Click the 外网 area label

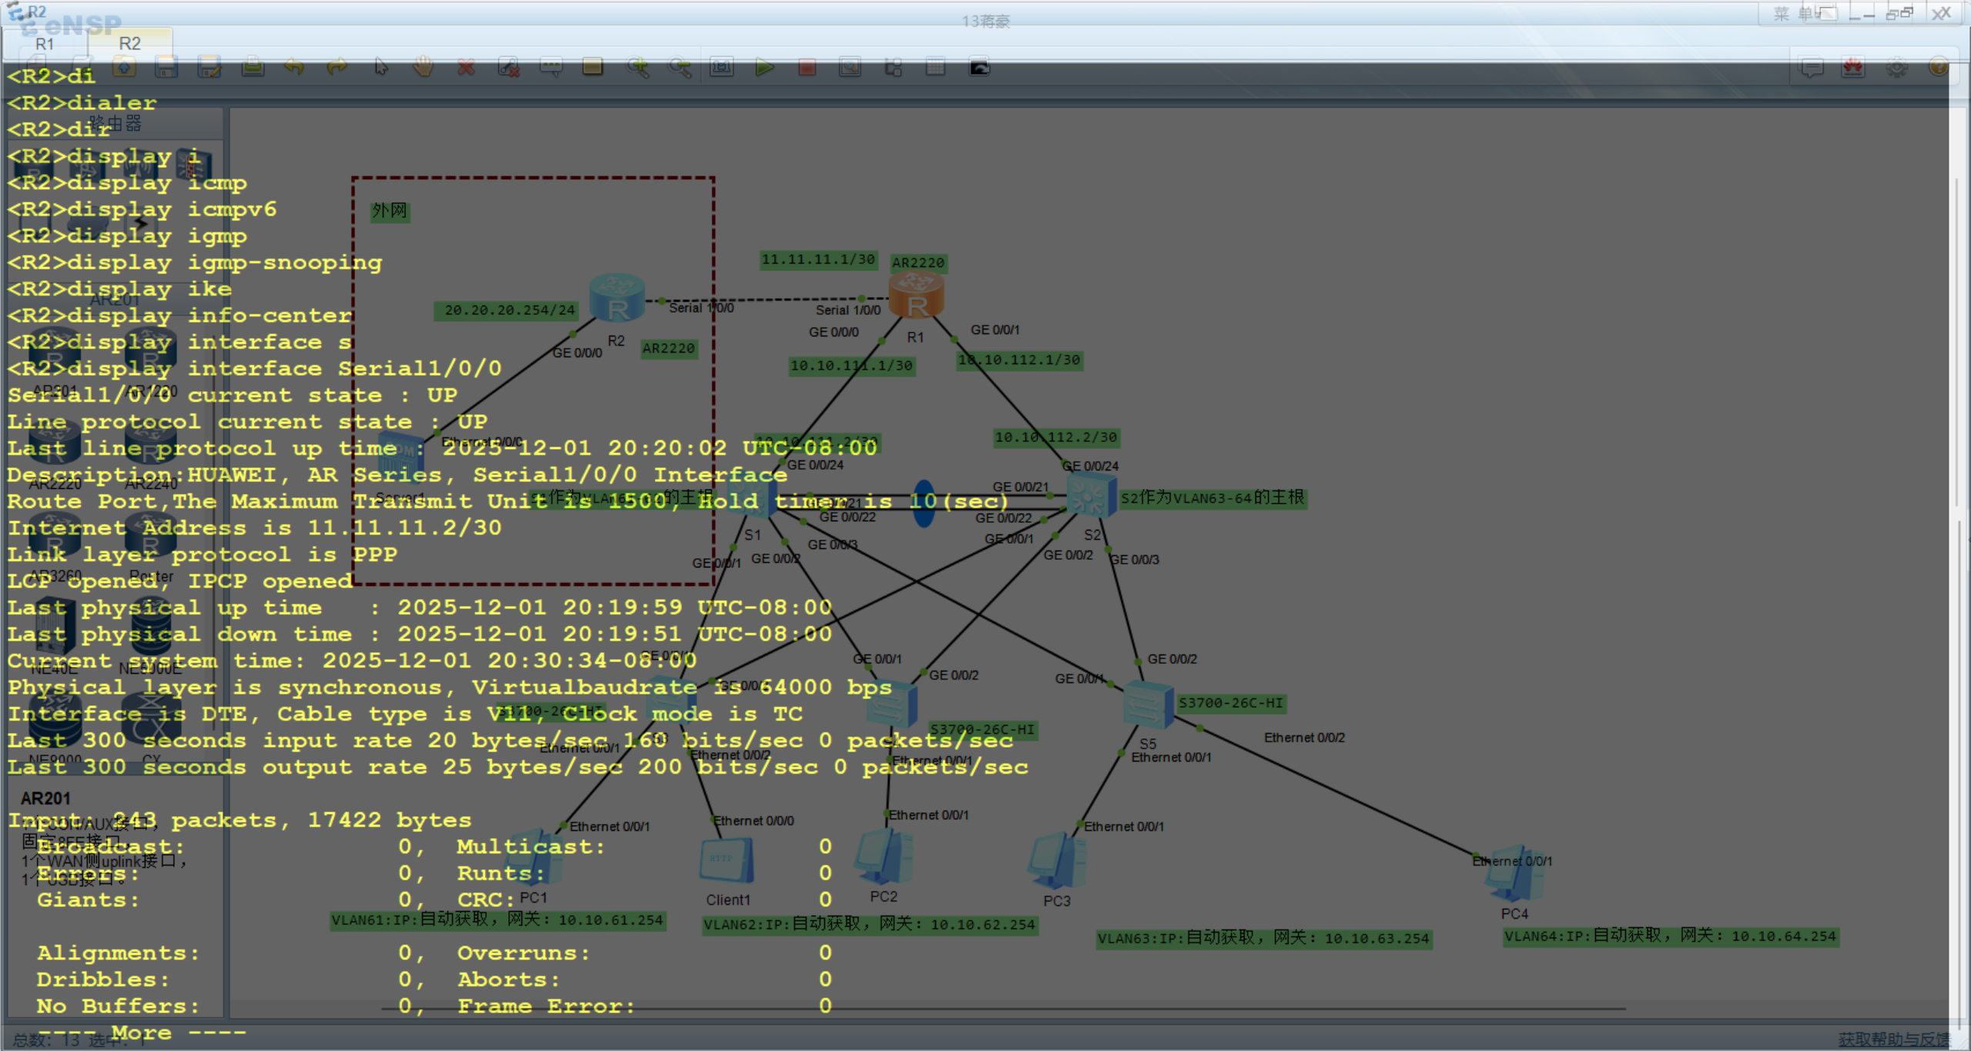click(390, 211)
